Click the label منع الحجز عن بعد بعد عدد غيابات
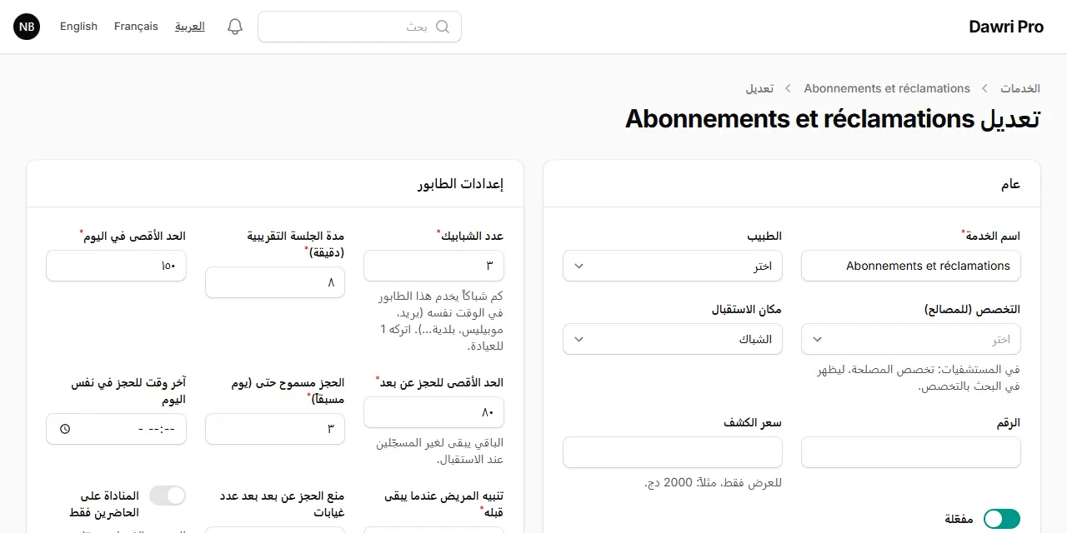Screen dimensions: 1067x533 (282, 504)
